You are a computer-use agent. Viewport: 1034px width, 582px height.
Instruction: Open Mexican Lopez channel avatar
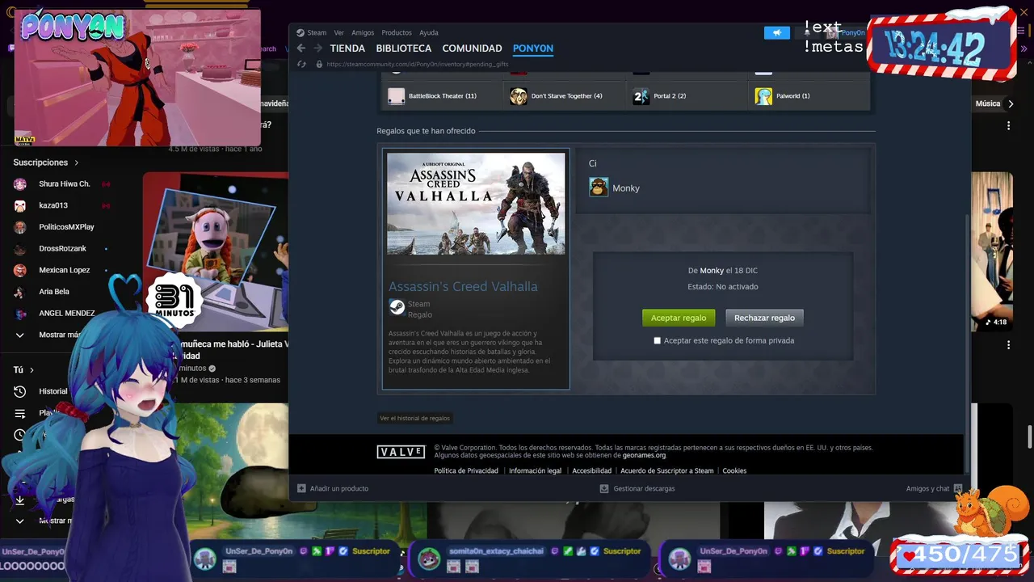click(20, 270)
